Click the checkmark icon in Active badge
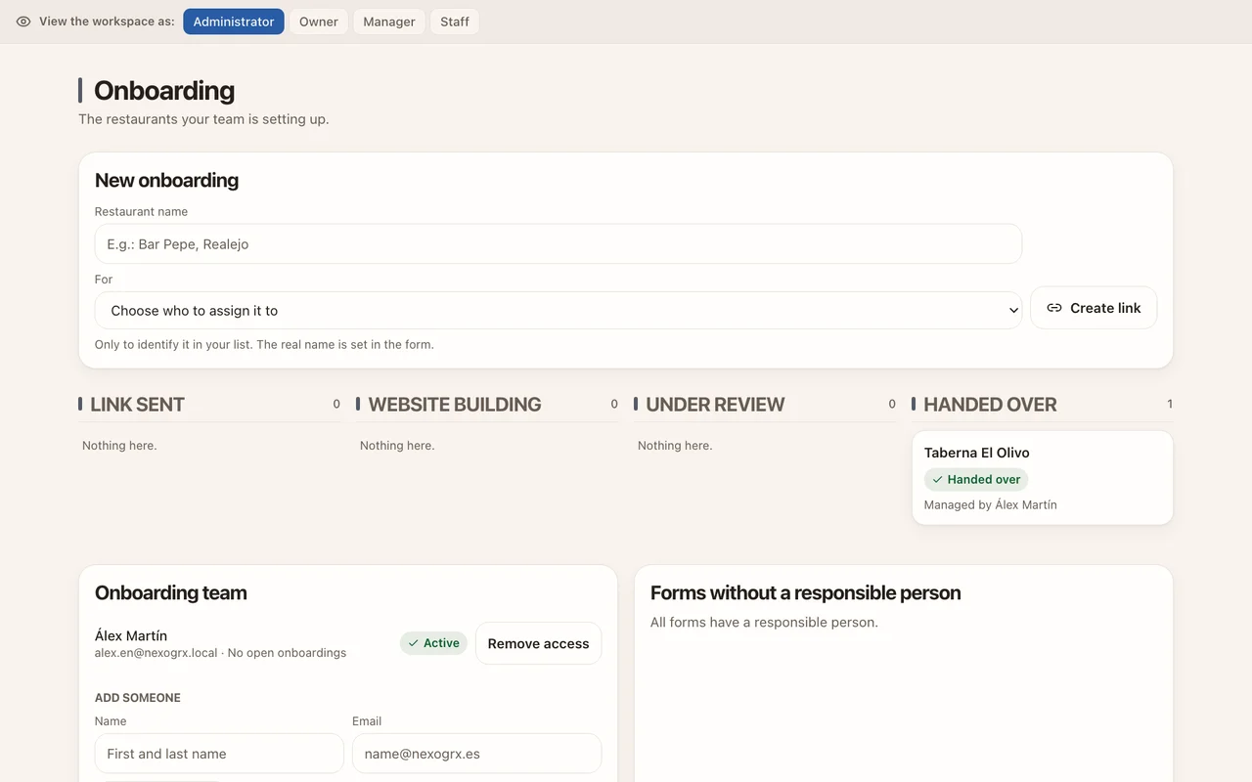The height and width of the screenshot is (782, 1252). pos(414,643)
